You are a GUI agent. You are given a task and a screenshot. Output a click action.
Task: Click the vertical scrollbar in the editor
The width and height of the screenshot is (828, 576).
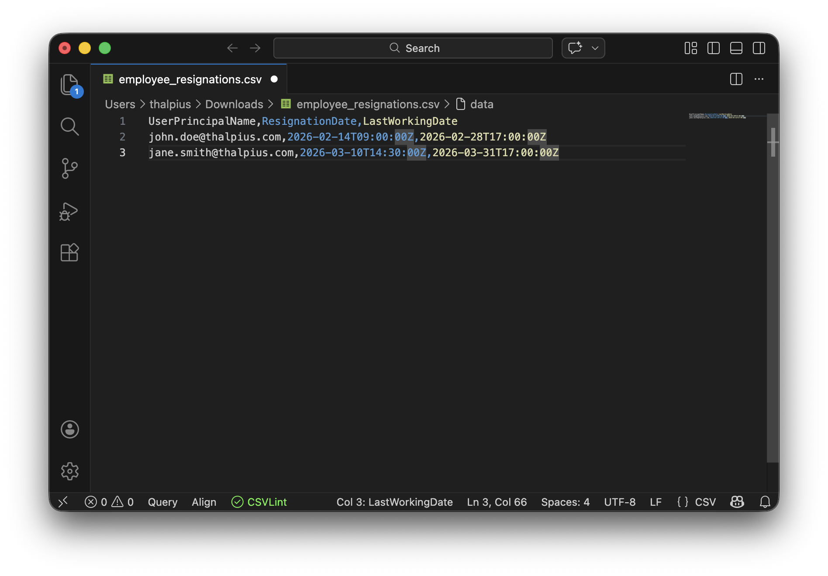[773, 288]
